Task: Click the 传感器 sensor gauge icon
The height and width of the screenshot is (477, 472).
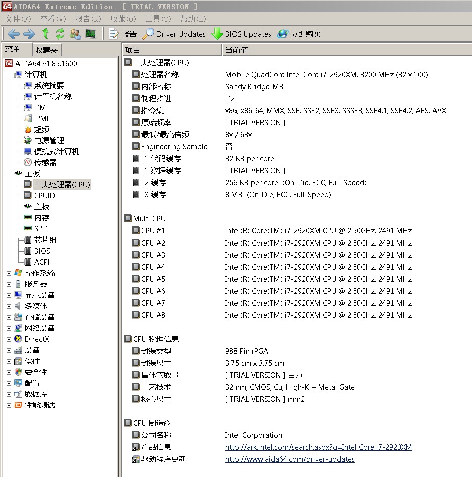Action: (x=28, y=162)
